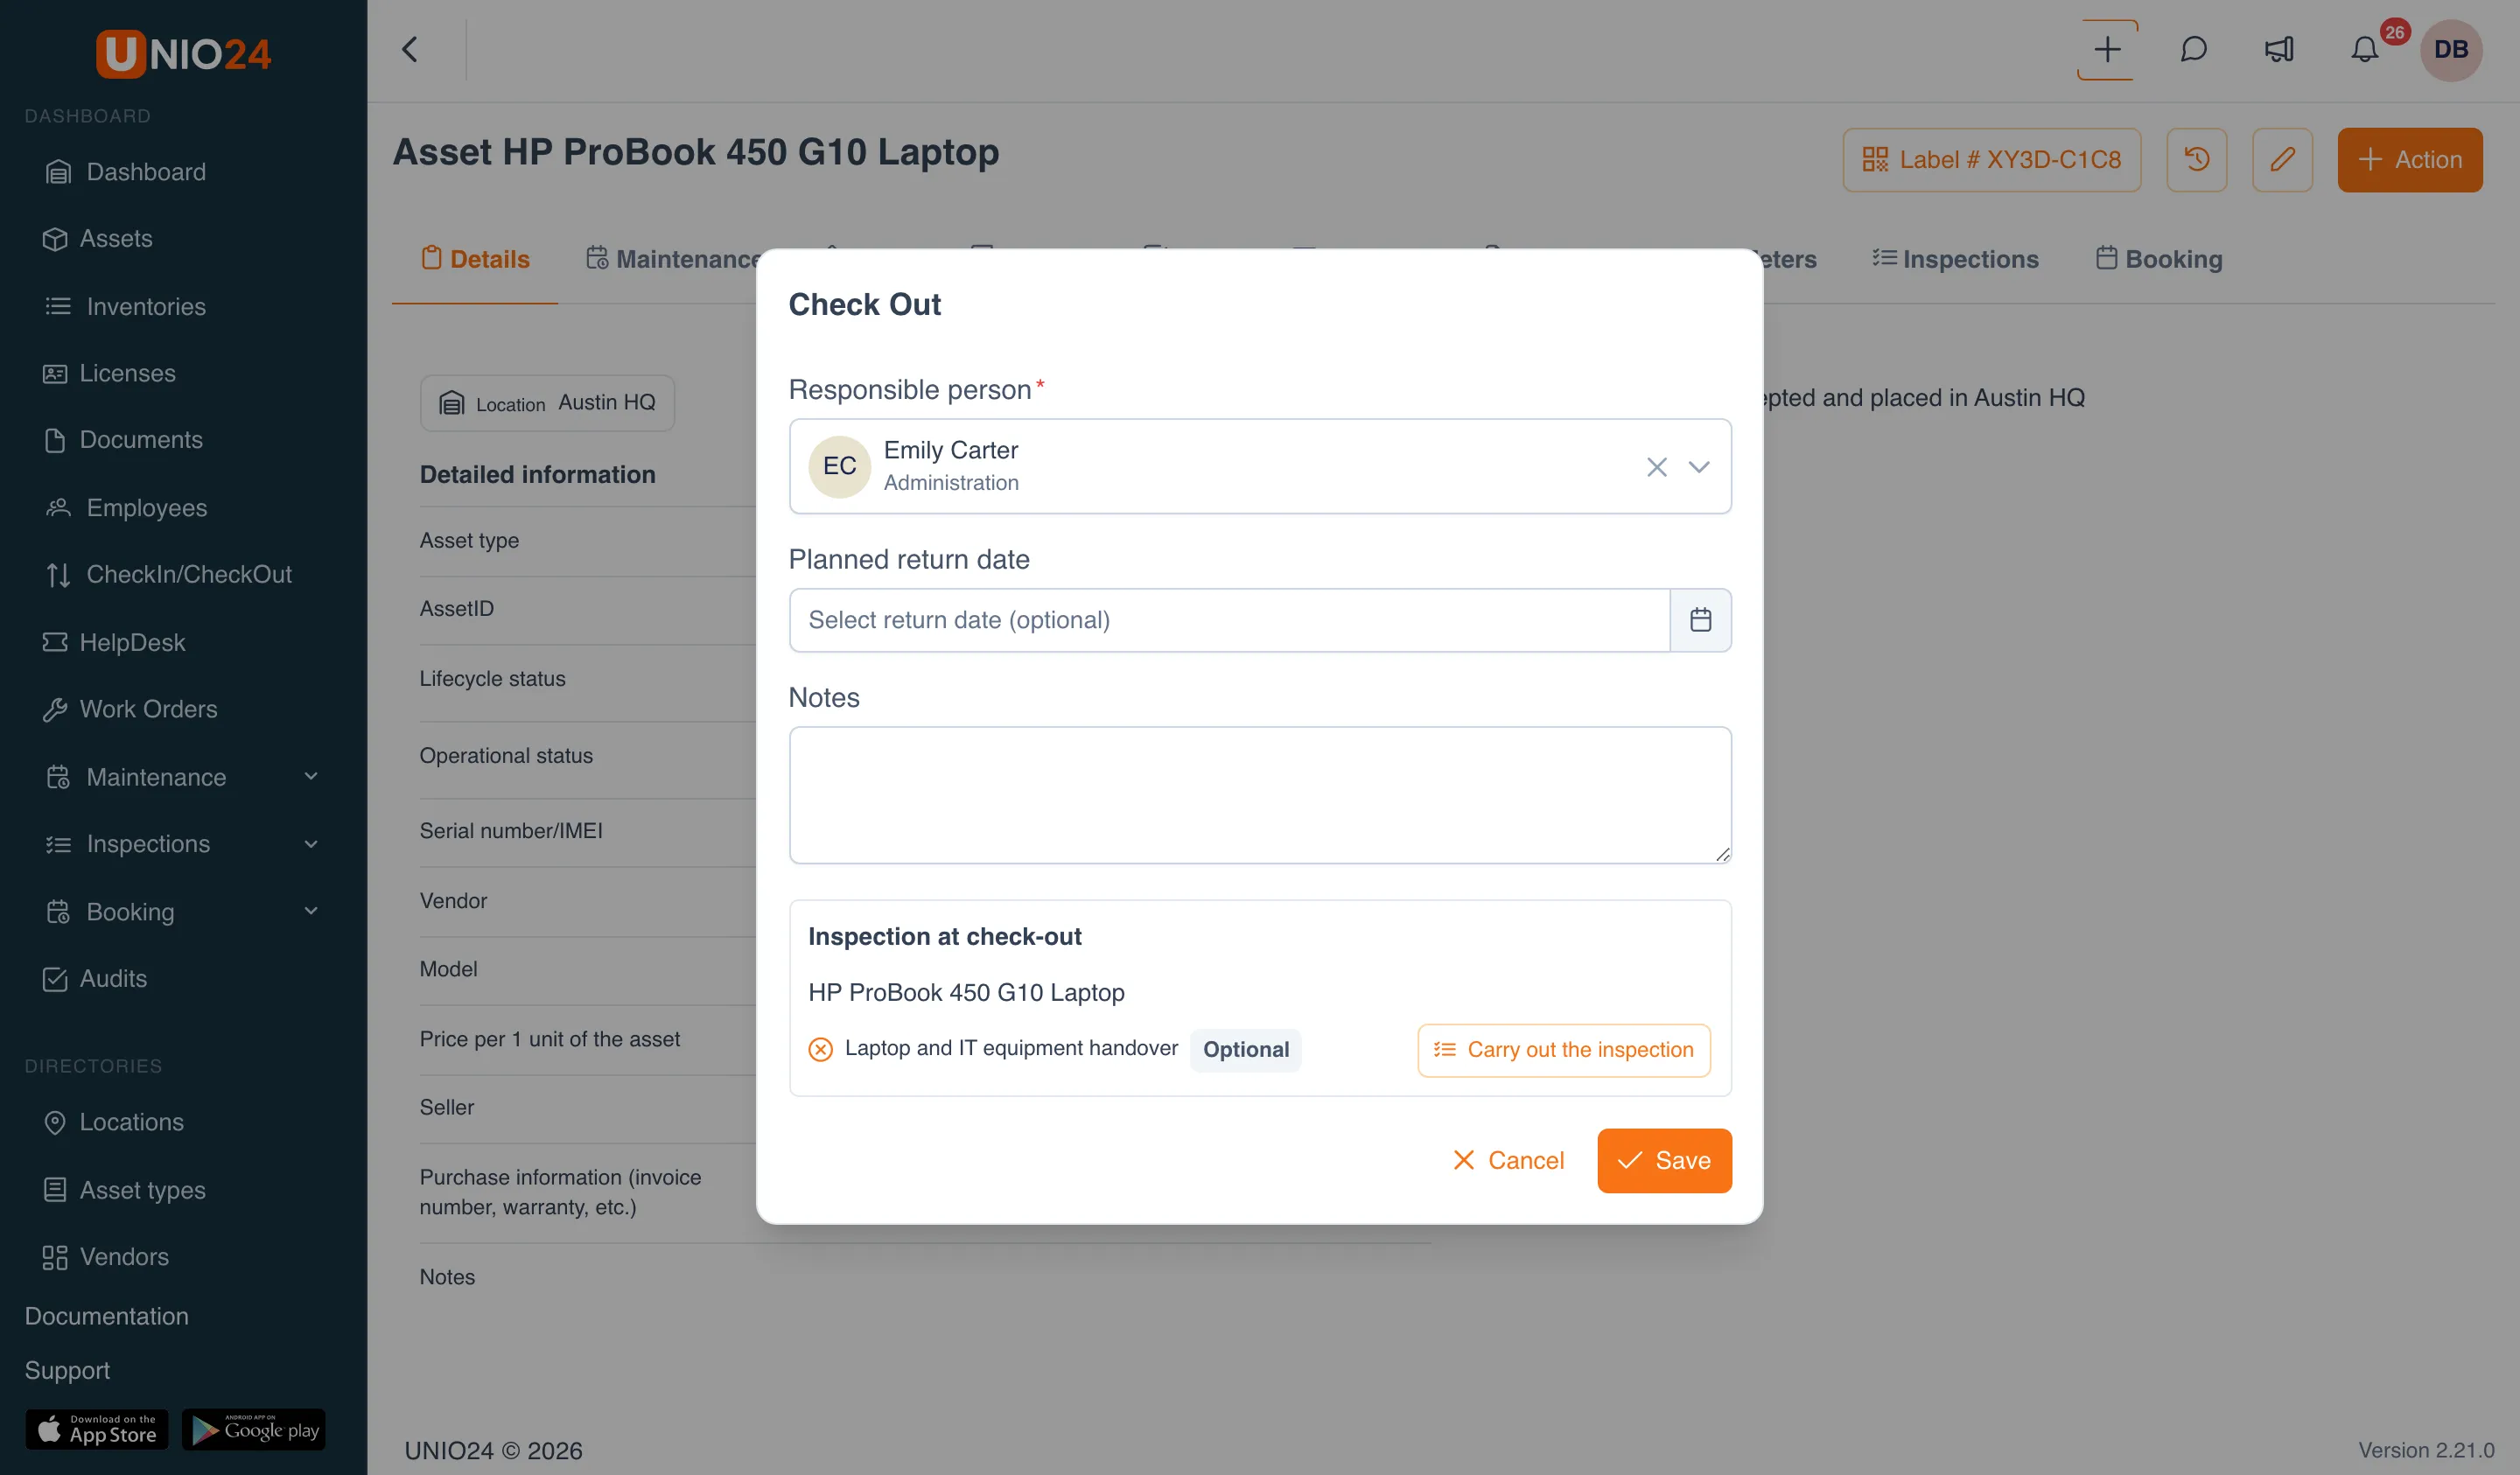Switch to the Maintenance tab

click(x=675, y=259)
